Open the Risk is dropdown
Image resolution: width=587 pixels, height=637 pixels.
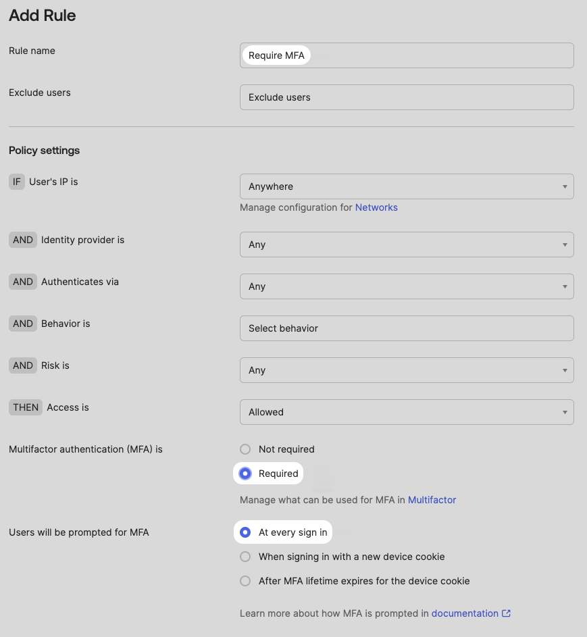pos(407,370)
